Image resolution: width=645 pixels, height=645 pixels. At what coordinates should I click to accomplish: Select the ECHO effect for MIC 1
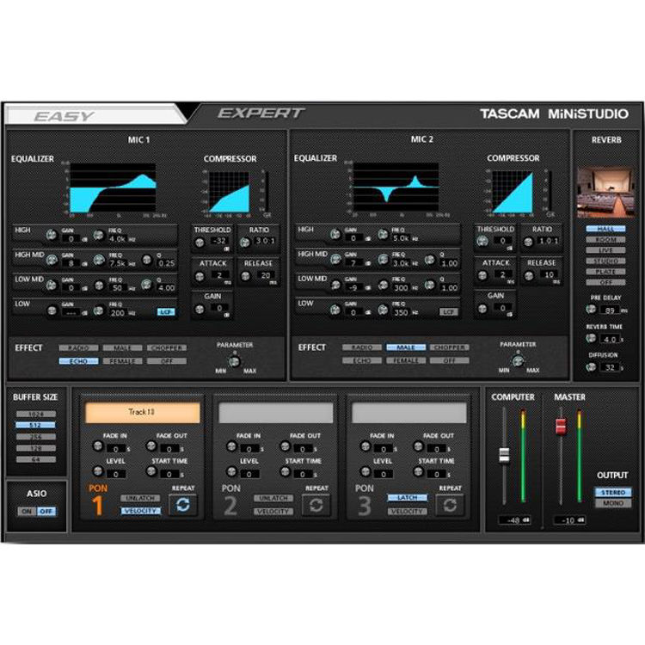click(78, 360)
